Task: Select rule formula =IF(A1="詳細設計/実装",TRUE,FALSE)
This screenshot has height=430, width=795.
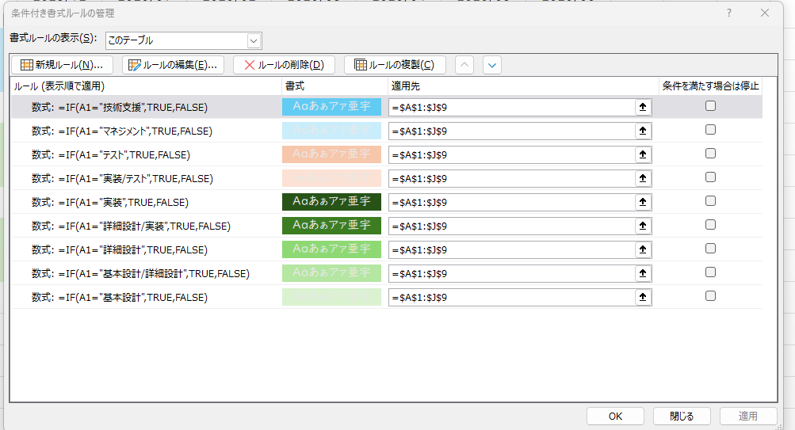Action: click(x=131, y=226)
